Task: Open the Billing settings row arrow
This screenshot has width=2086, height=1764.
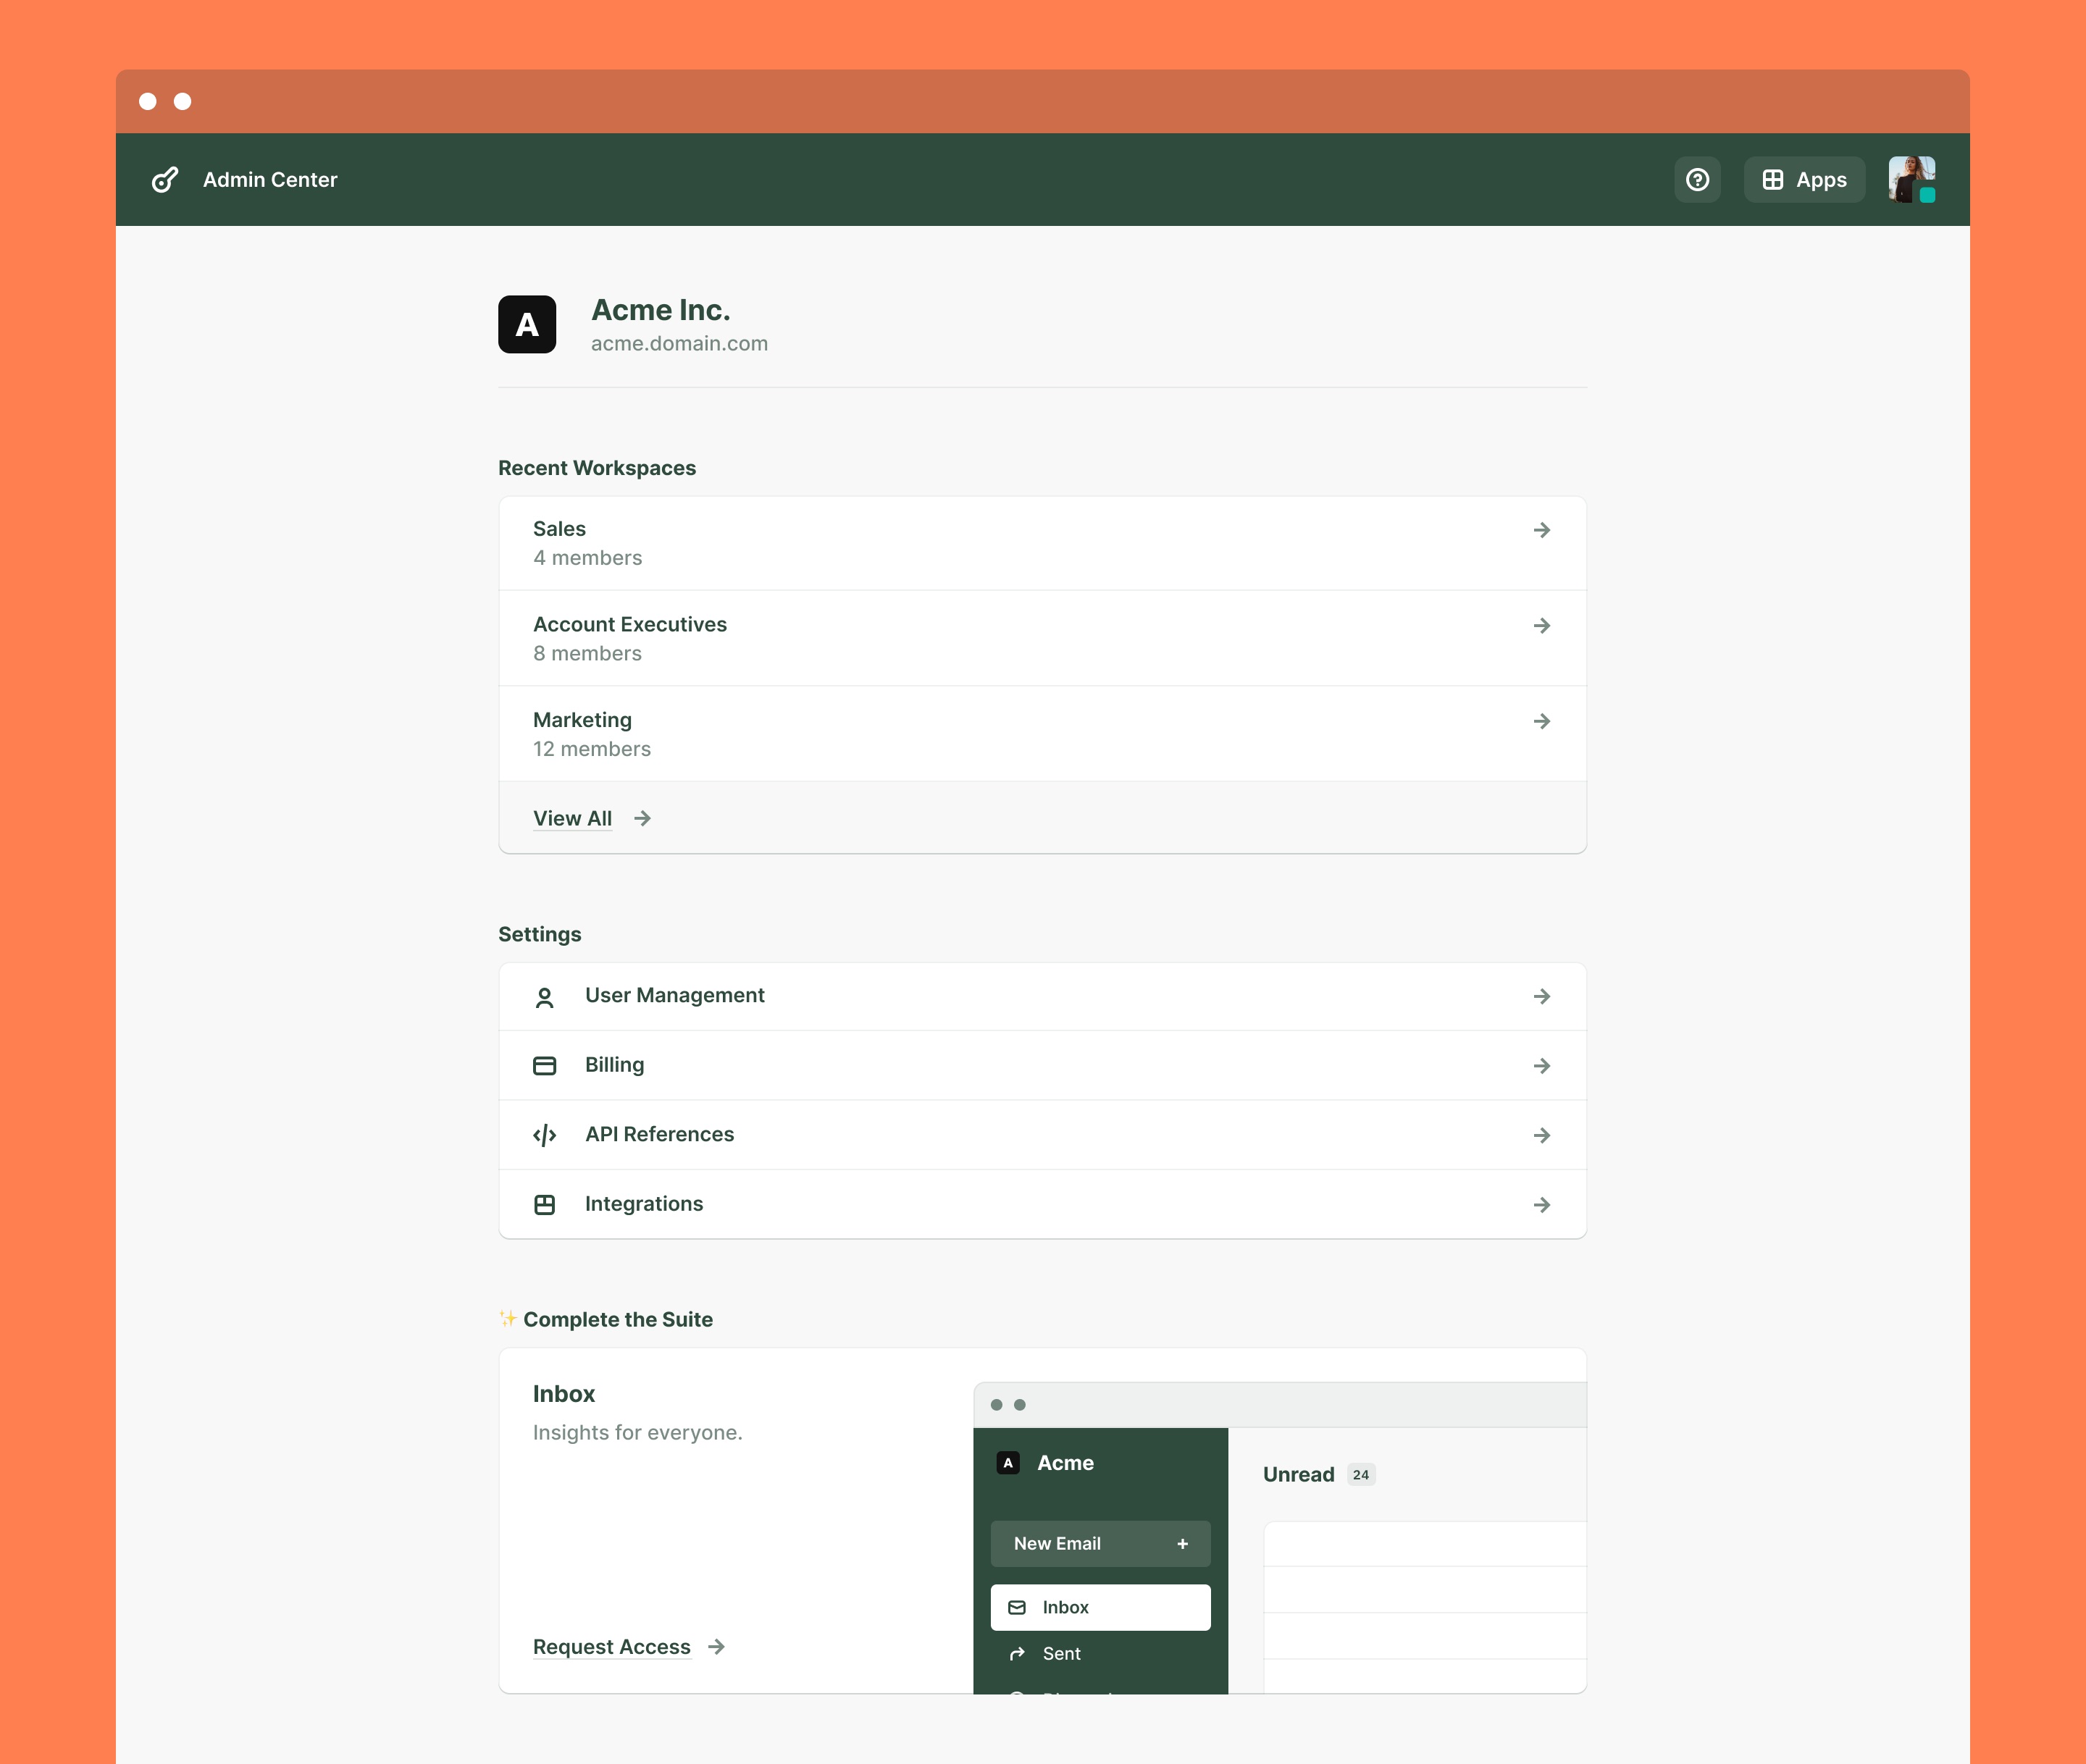Action: point(1541,1066)
